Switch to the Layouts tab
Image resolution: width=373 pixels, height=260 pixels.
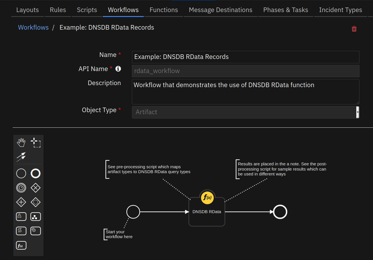click(x=27, y=10)
